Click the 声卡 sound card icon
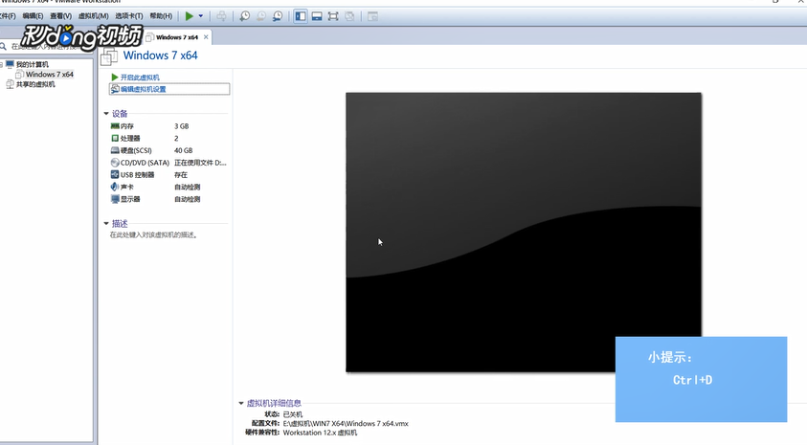 (115, 187)
